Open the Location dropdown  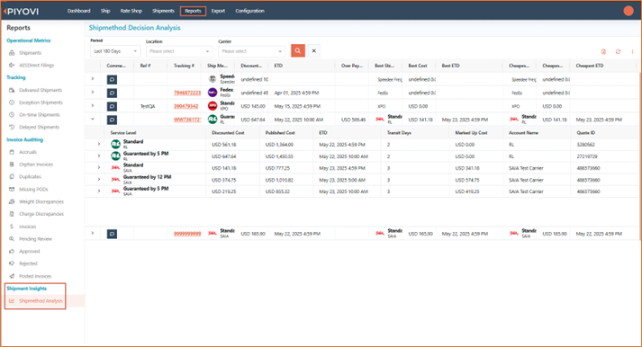click(x=179, y=51)
